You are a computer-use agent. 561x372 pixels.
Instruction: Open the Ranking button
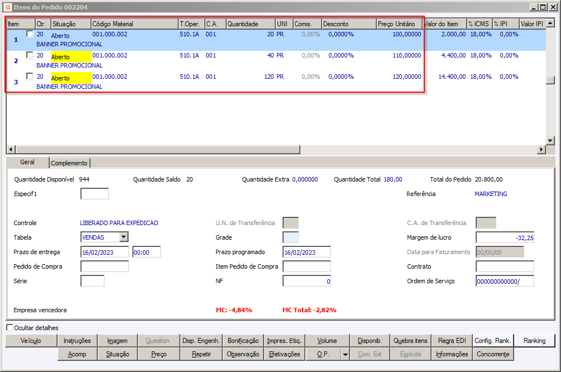[x=534, y=341]
